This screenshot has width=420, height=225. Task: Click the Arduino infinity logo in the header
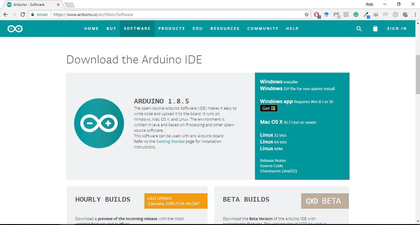click(15, 29)
